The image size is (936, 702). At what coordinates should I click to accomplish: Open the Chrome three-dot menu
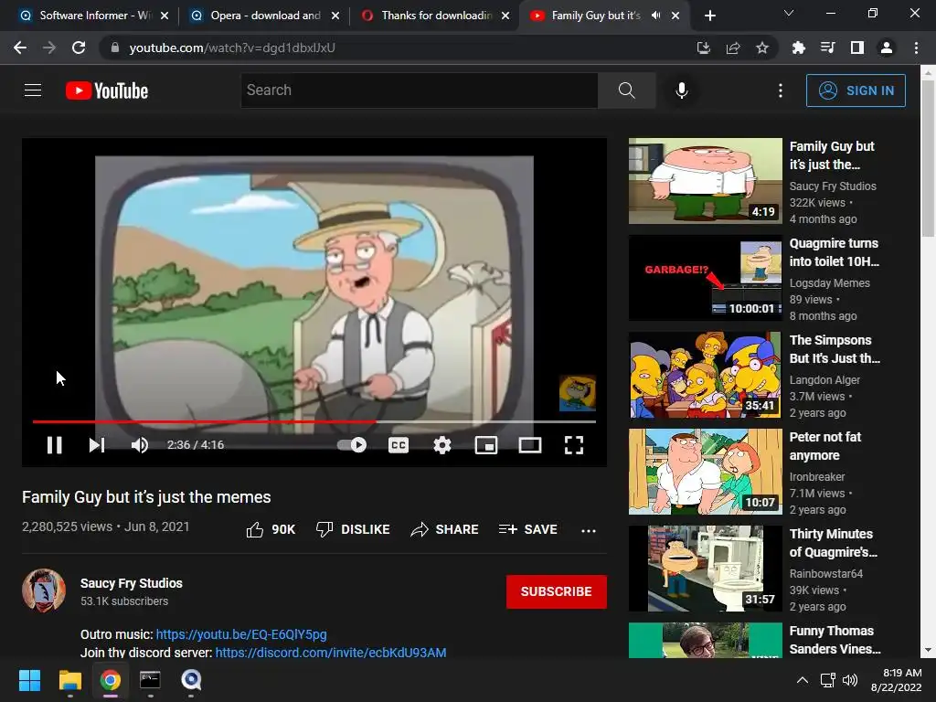pyautogui.click(x=916, y=48)
